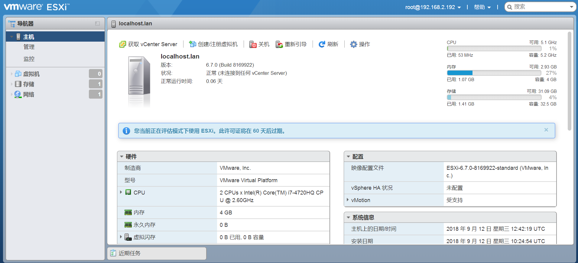Select 监控 under the host
This screenshot has height=263, width=578.
pyautogui.click(x=29, y=59)
